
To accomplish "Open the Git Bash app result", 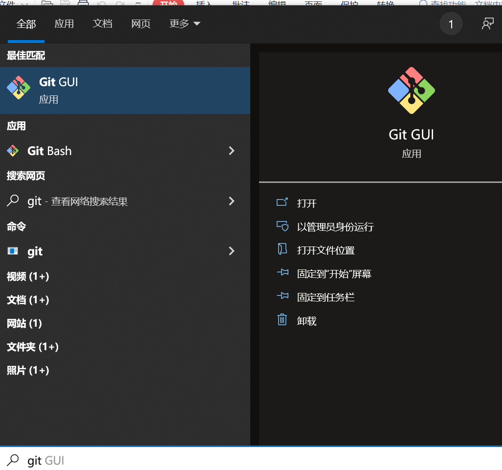I will [x=125, y=151].
